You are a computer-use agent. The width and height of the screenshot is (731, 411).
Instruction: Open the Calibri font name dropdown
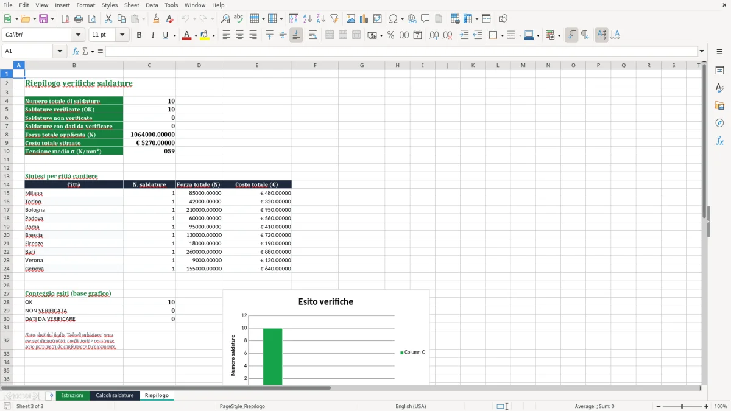pyautogui.click(x=77, y=35)
